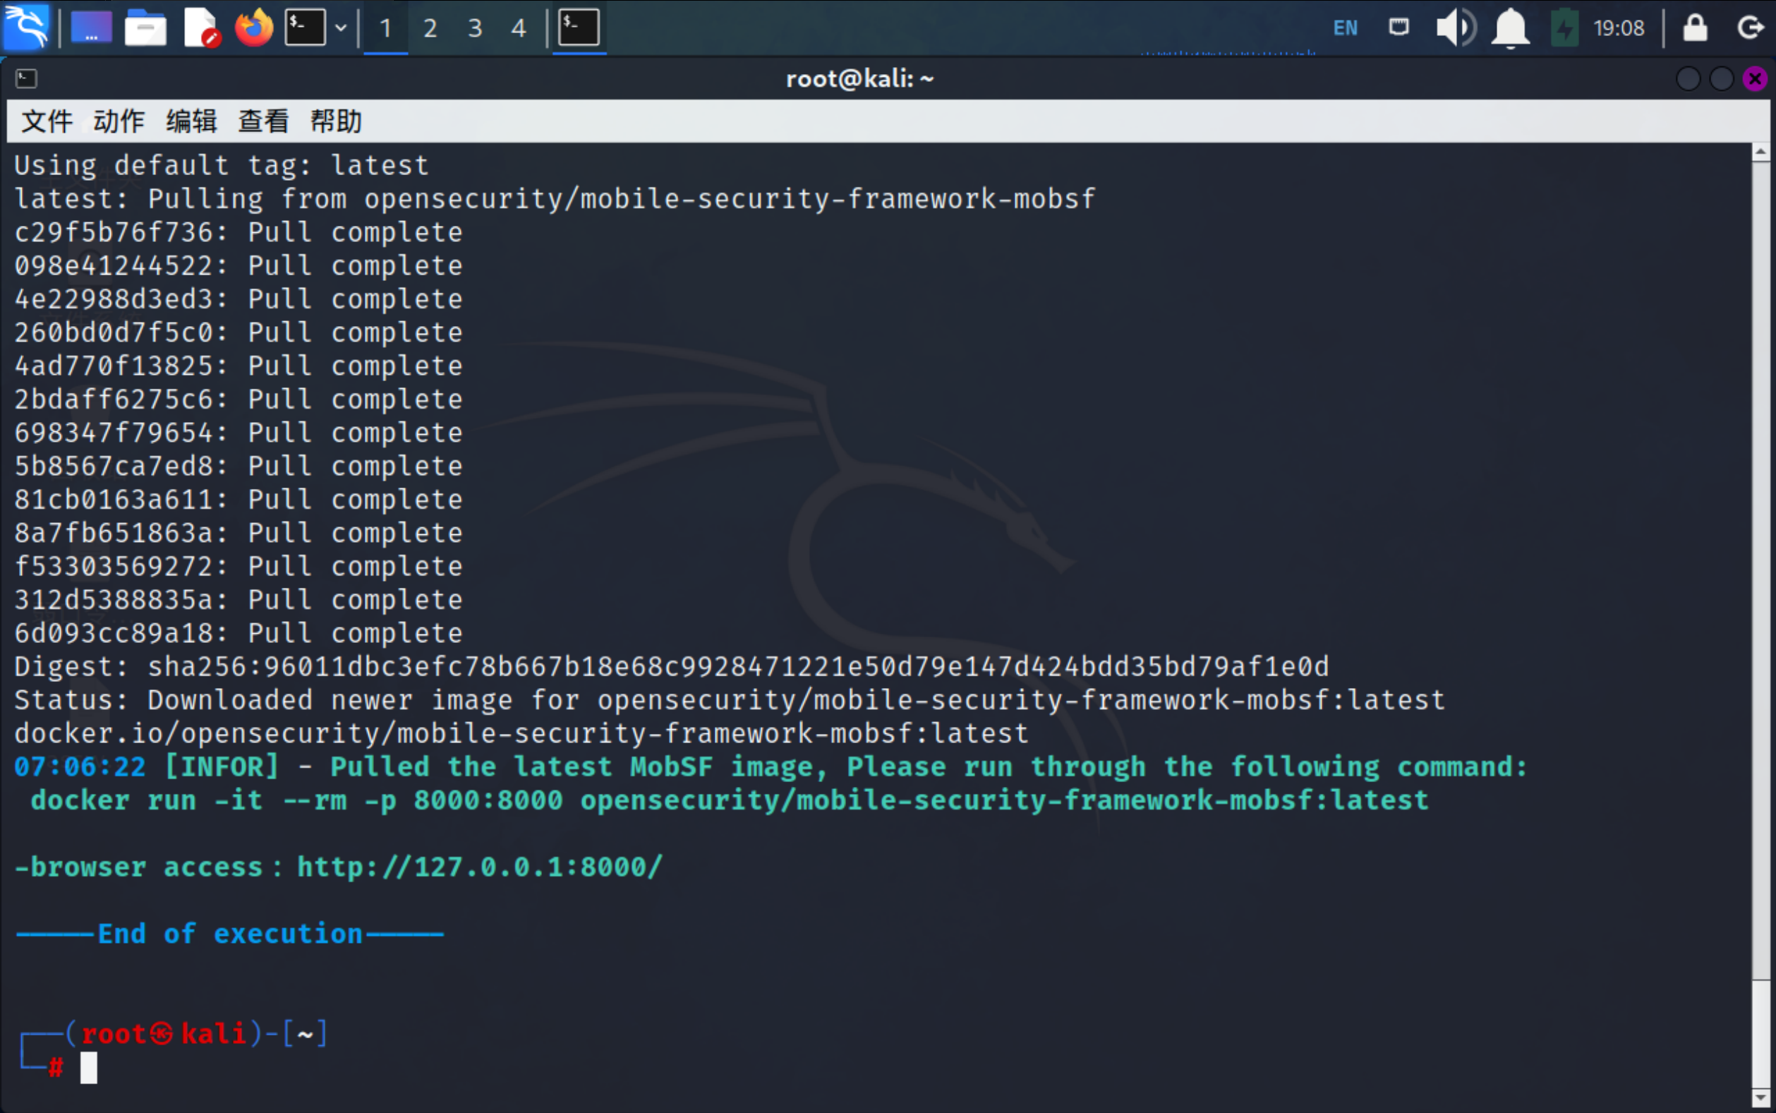1776x1113 pixels.
Task: Open the Kali dragon applications menu
Action: coord(27,28)
